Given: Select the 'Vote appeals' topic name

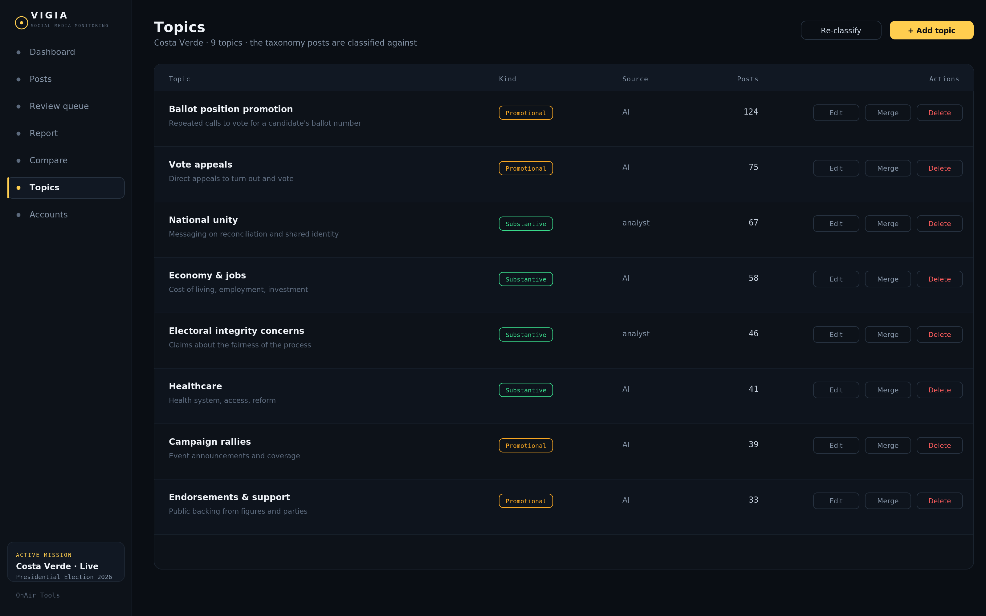Looking at the screenshot, I should click(x=201, y=164).
